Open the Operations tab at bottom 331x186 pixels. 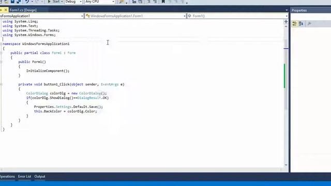click(x=7, y=177)
